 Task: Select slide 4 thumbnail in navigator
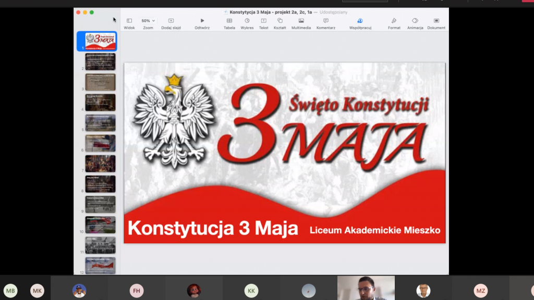(100, 103)
